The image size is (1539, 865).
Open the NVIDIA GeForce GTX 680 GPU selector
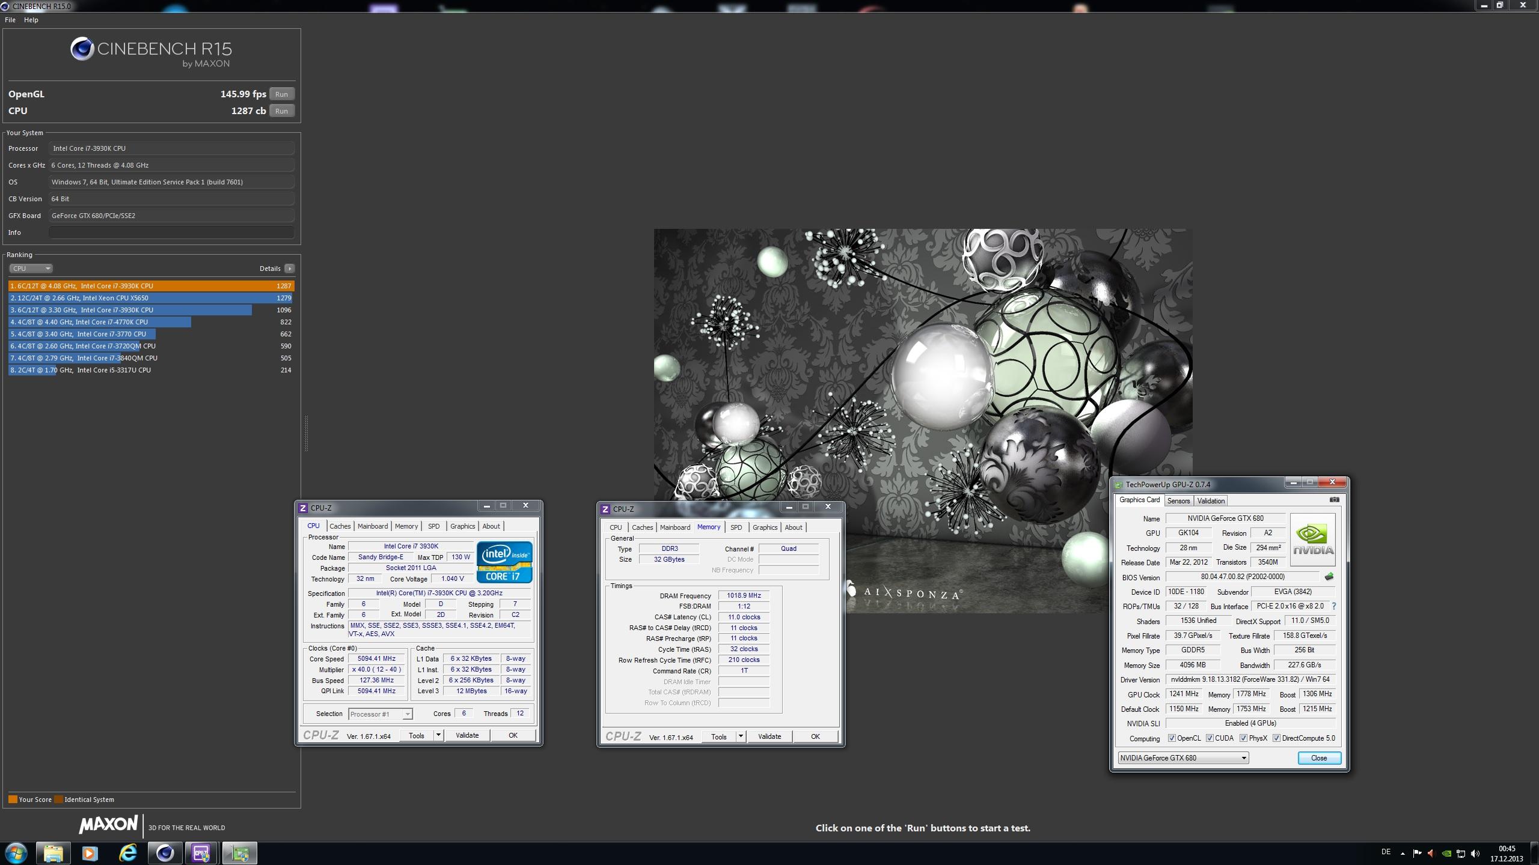click(1183, 758)
